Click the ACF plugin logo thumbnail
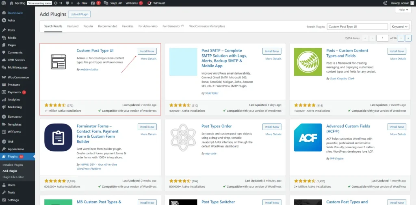This screenshot has width=416, height=205. tap(308, 138)
